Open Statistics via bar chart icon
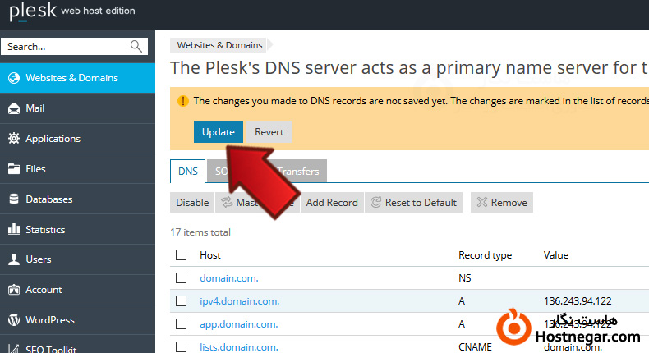 click(13, 229)
